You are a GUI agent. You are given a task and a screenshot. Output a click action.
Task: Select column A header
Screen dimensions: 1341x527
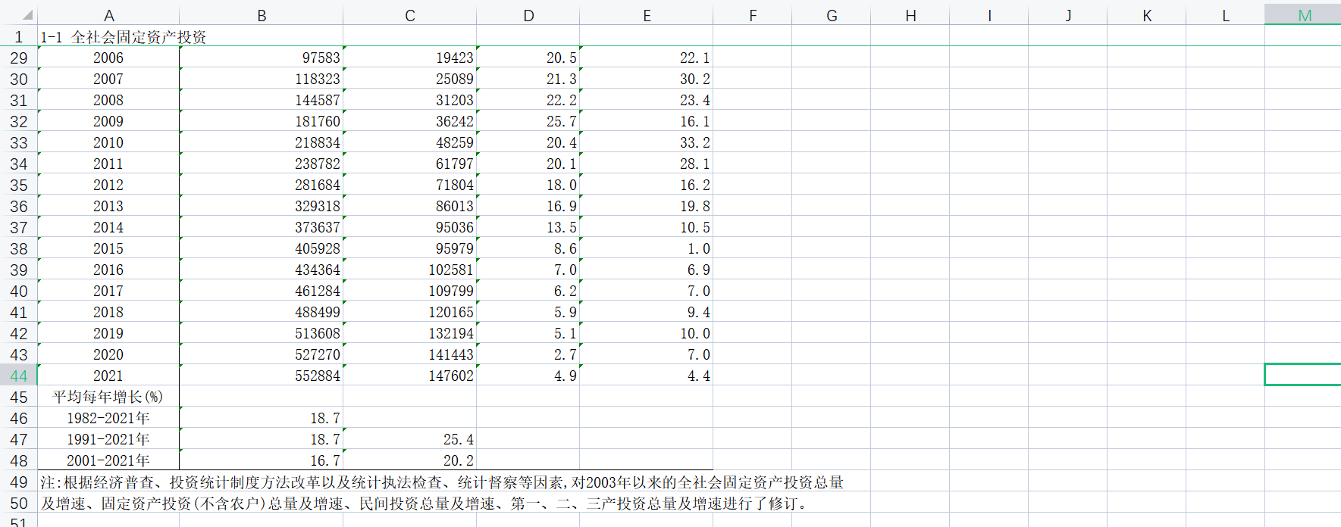point(108,15)
